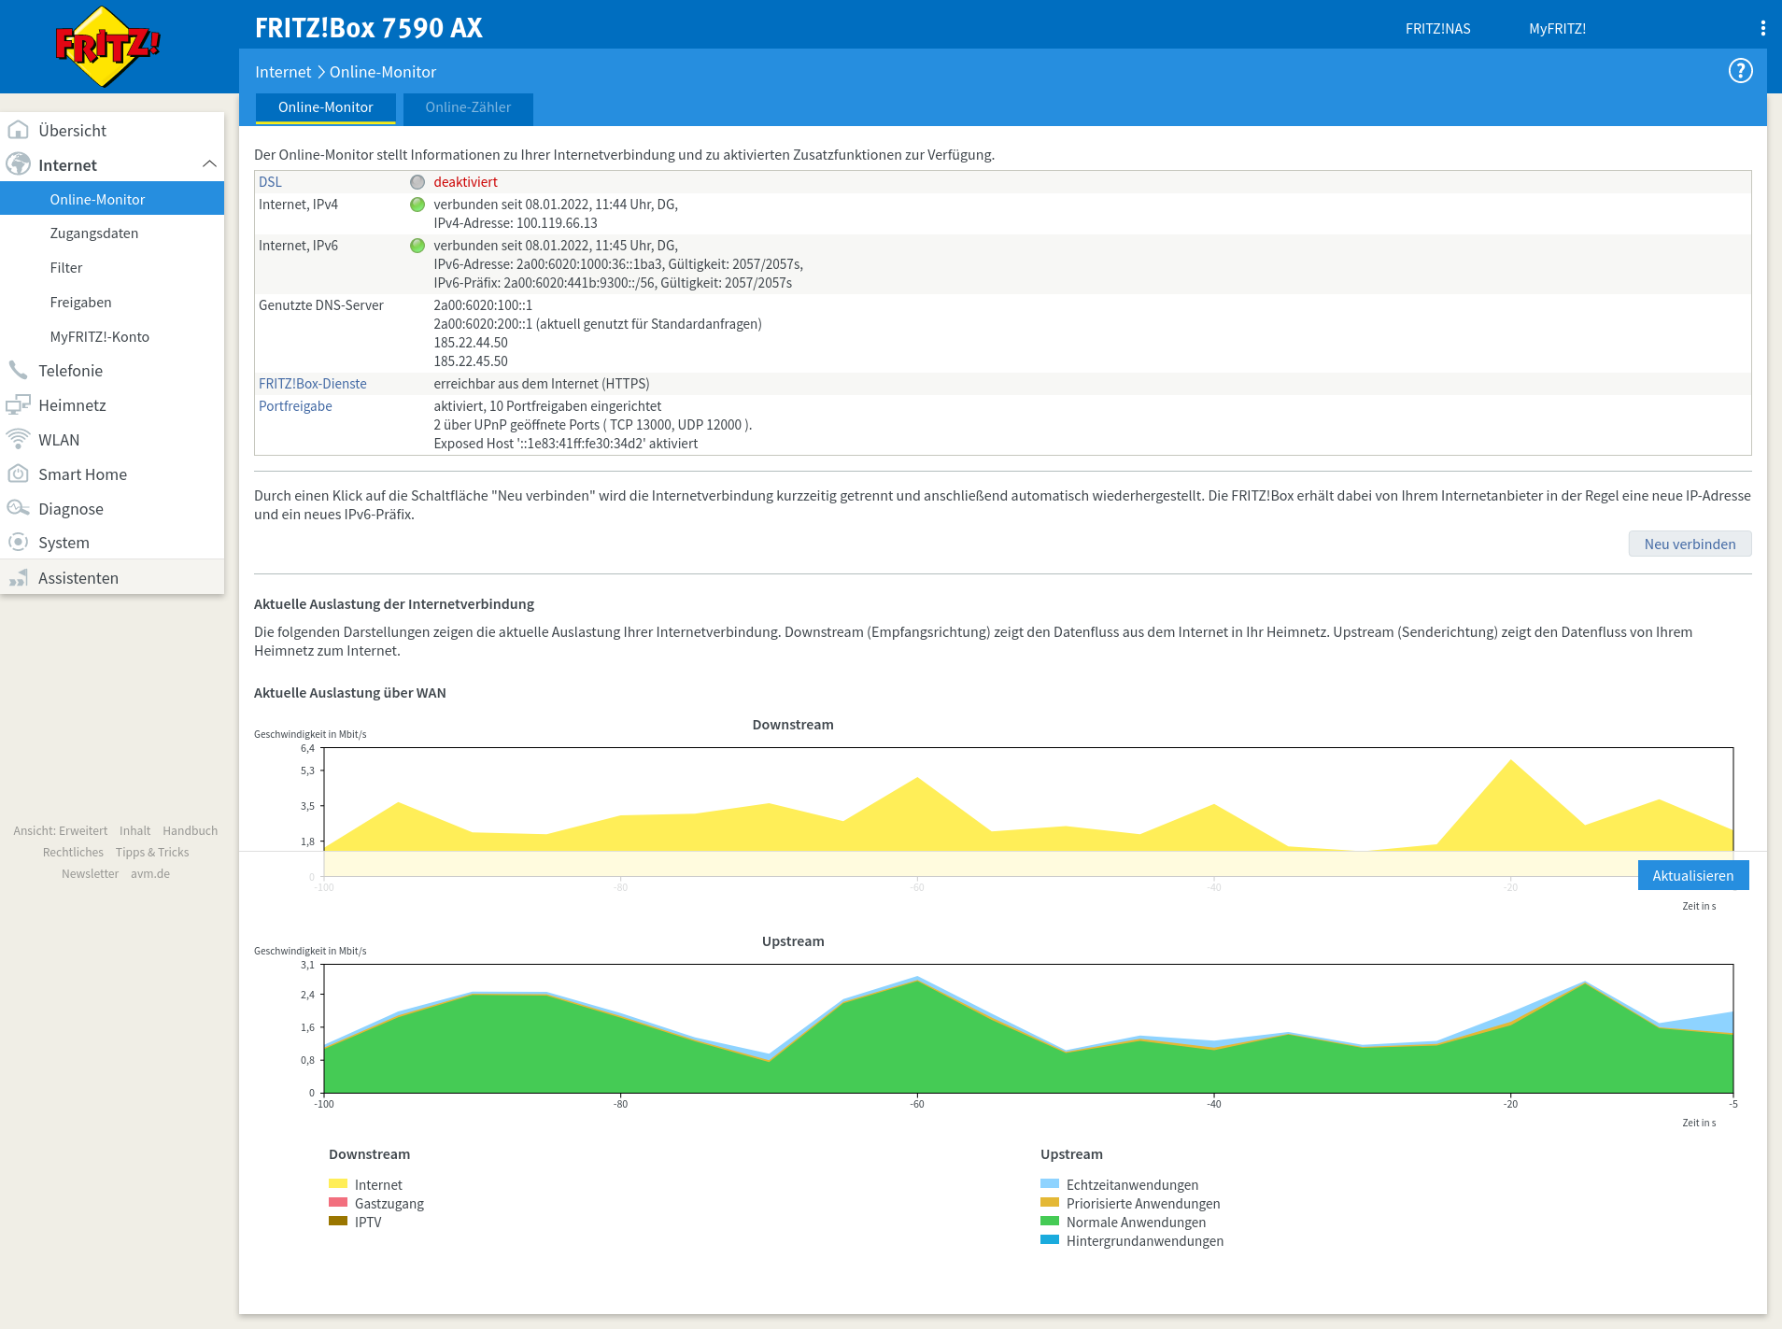
Task: Collapse the Internet menu chevron
Action: (x=209, y=164)
